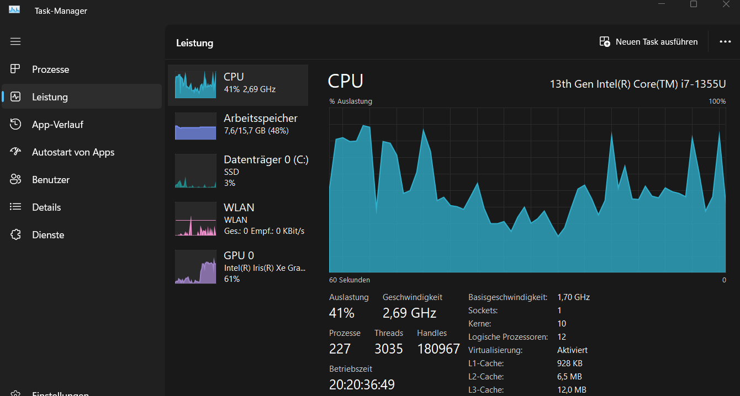740x396 pixels.
Task: Click the Kerne value 10
Action: tap(562, 324)
